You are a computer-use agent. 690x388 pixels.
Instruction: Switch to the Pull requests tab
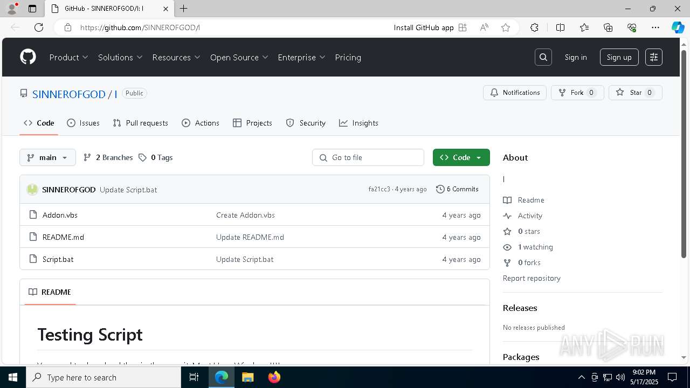(x=140, y=123)
